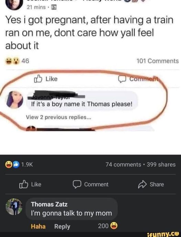
Task: Expand View 2 previous replies
Action: pyautogui.click(x=58, y=117)
